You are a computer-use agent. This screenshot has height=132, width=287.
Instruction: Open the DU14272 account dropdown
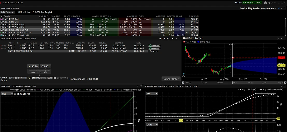point(167,39)
